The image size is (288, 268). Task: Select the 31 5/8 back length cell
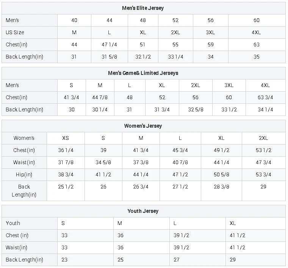pos(109,57)
